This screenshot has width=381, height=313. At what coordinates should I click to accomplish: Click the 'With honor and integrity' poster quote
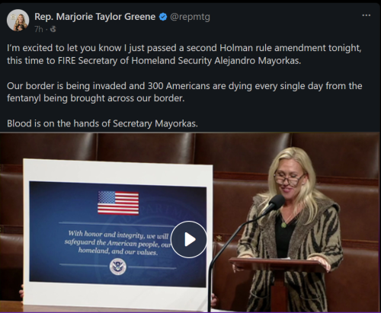click(x=118, y=243)
